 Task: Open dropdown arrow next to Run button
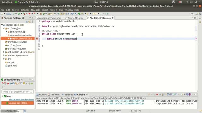point(21,14)
